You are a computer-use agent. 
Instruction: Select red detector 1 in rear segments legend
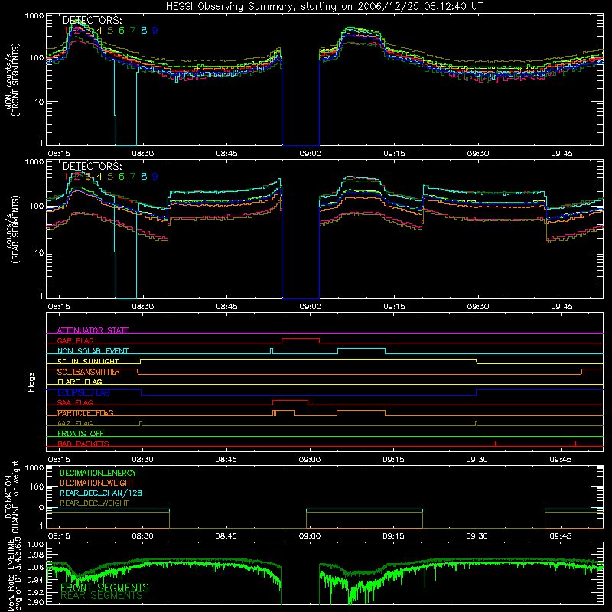pyautogui.click(x=66, y=177)
